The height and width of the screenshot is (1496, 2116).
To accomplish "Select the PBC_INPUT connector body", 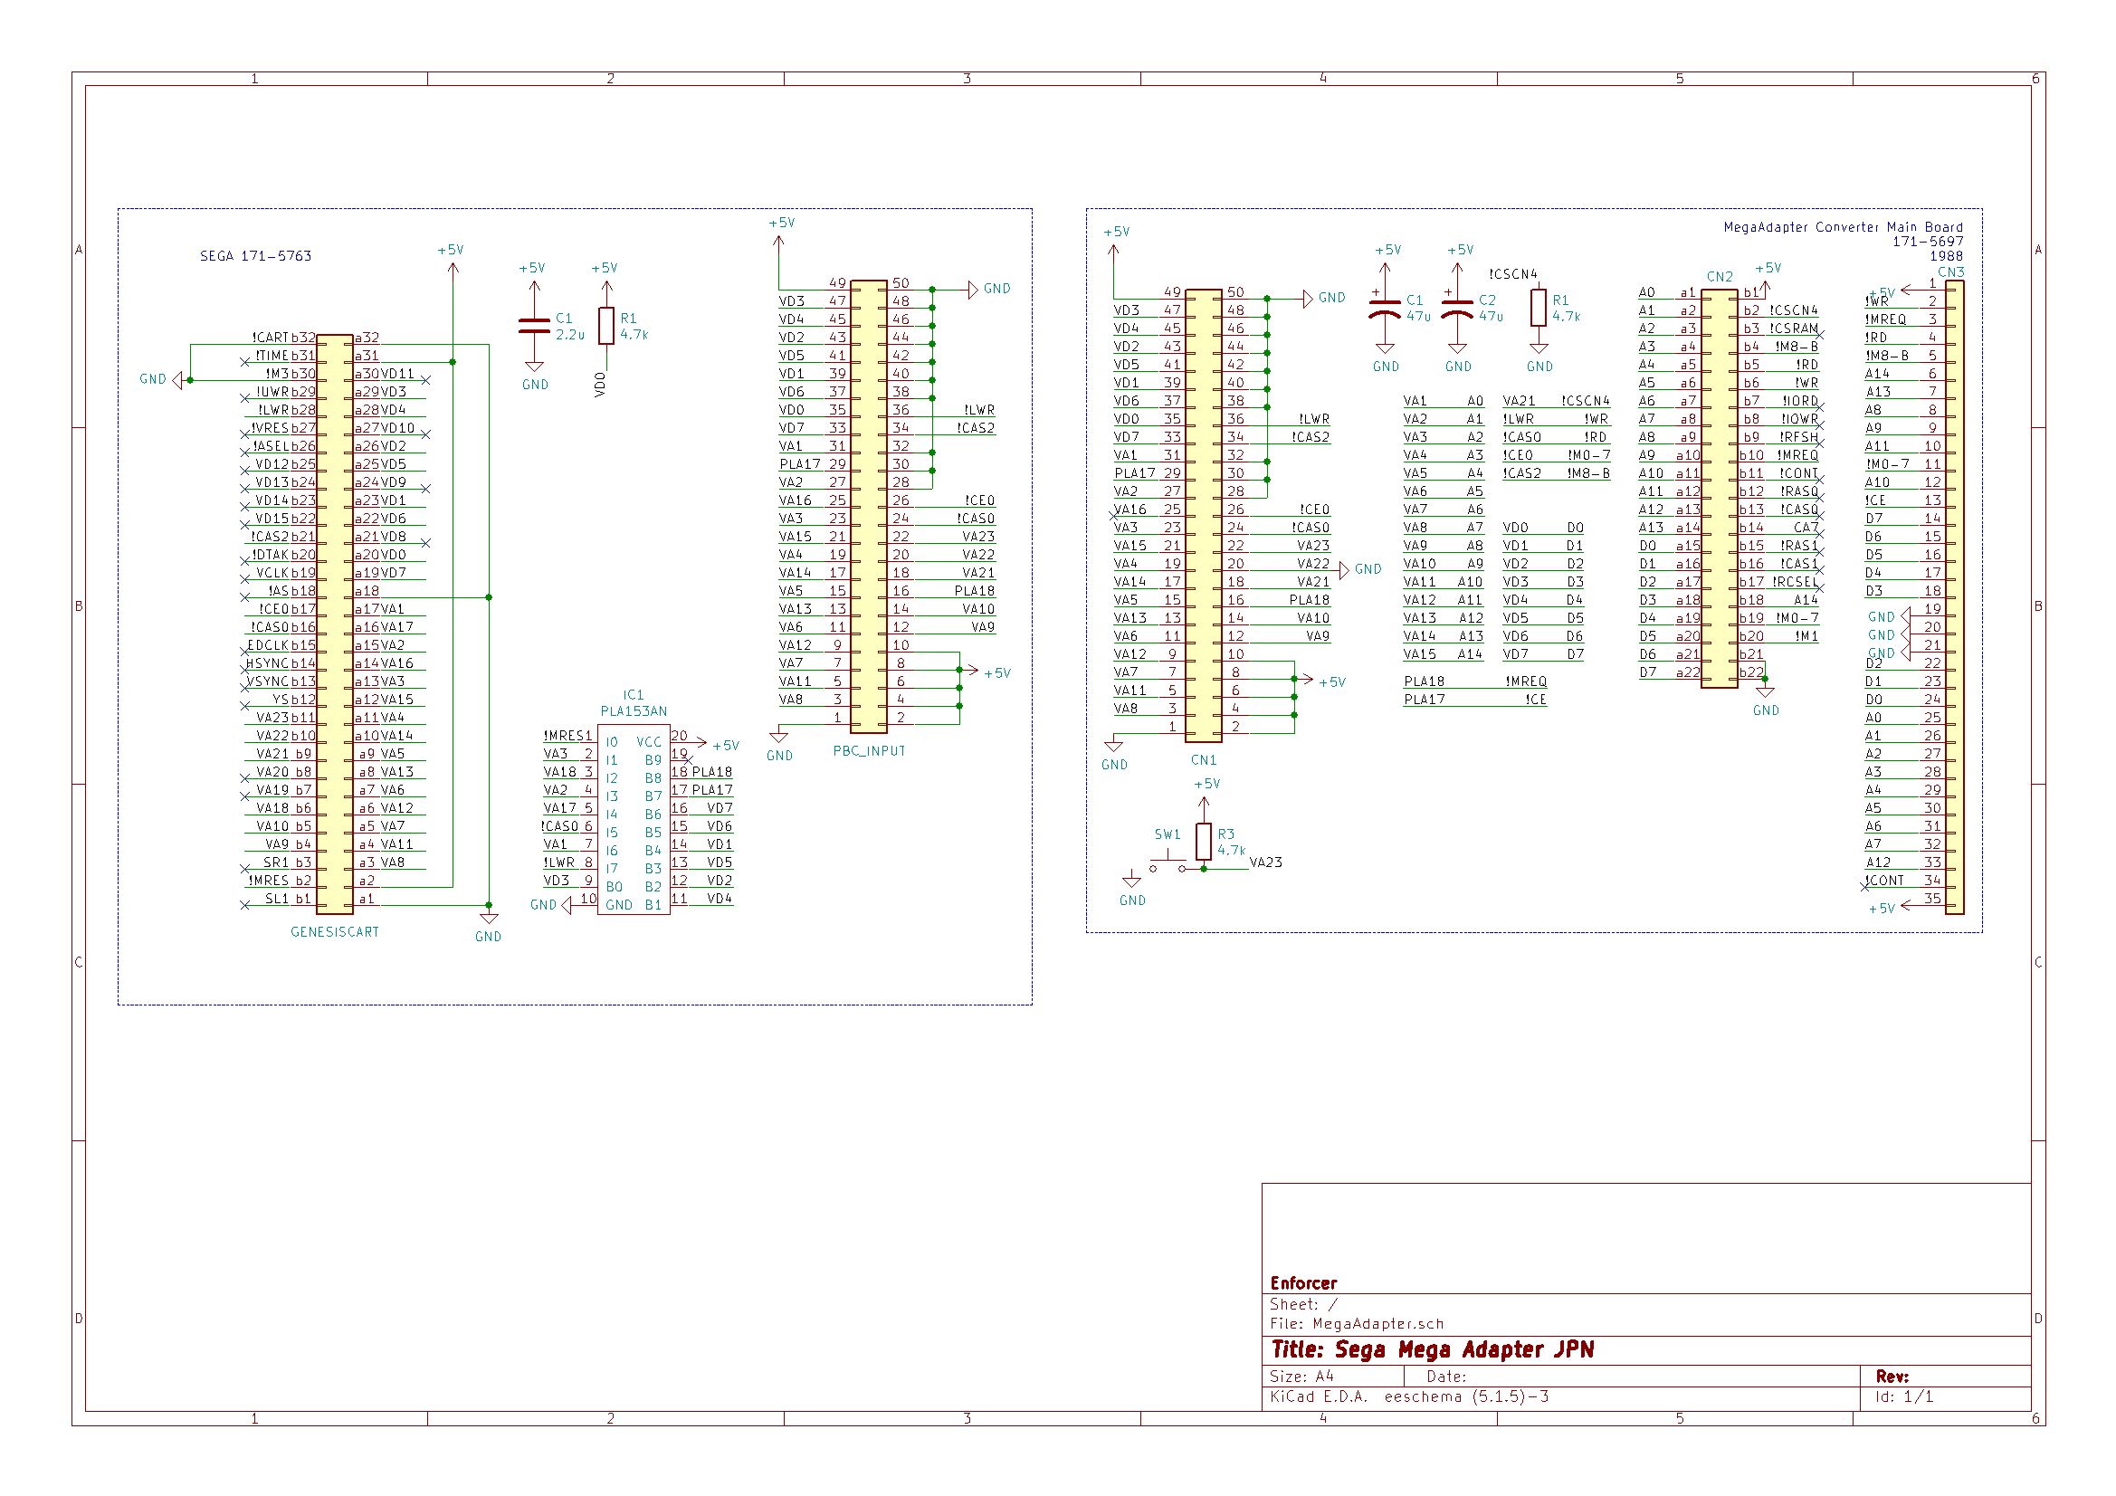I will (869, 506).
